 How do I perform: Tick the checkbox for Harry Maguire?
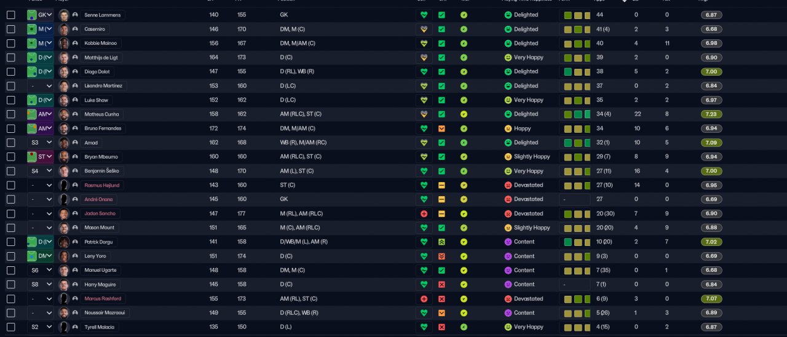[10, 285]
